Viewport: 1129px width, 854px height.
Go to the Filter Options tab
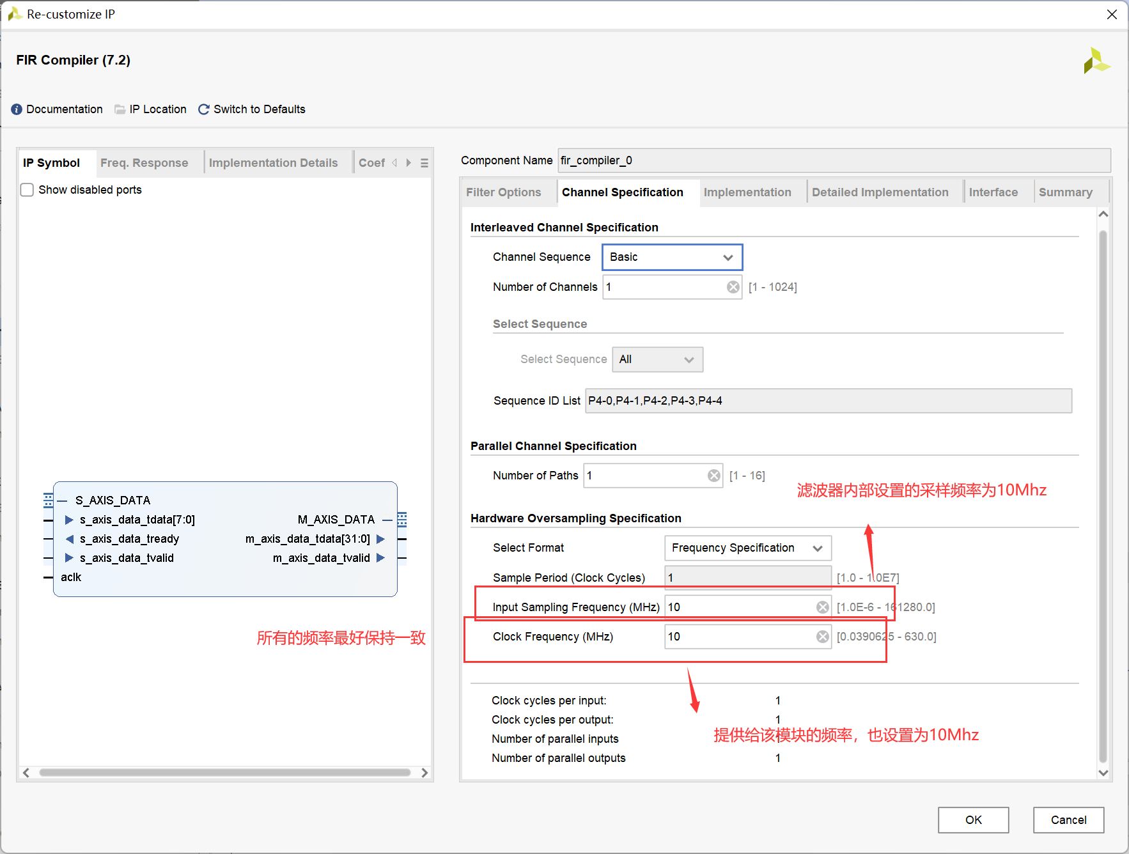504,192
